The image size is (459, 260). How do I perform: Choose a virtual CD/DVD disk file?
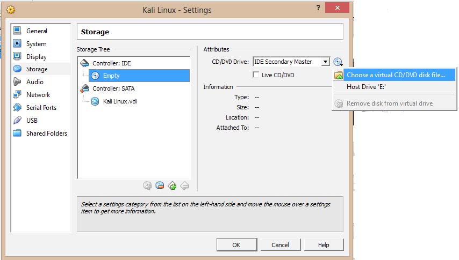(x=396, y=75)
